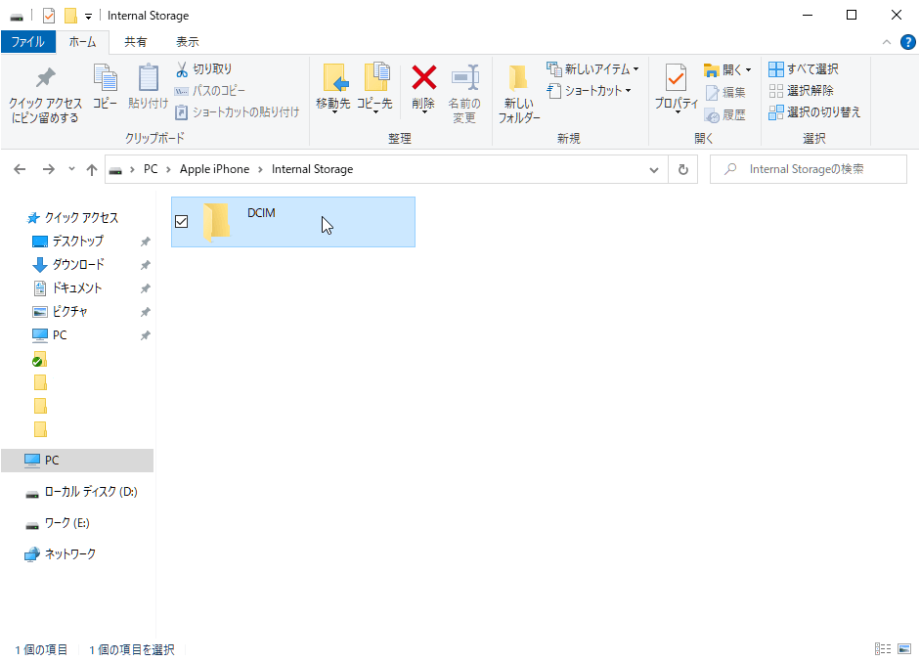Open the ribbon help question mark icon
920x662 pixels.
[907, 42]
